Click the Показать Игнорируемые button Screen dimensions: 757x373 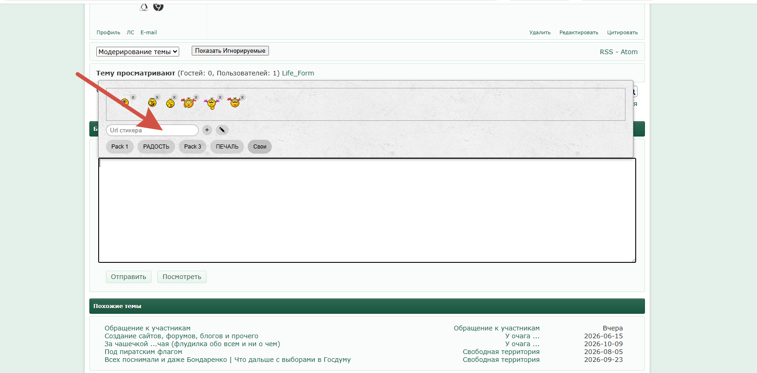[x=230, y=51]
